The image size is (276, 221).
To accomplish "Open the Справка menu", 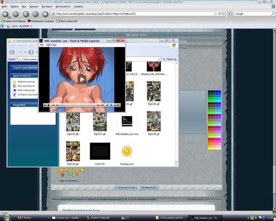I will tap(78, 6).
